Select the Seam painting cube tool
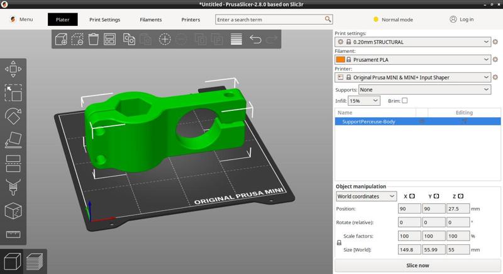 (x=13, y=211)
